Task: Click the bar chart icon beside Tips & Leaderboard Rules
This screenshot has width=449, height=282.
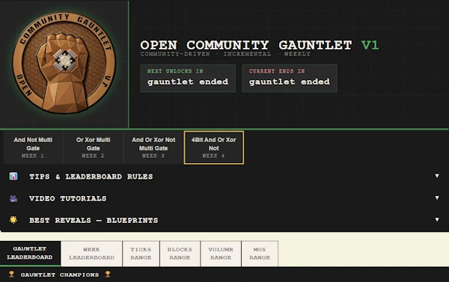Action: 13,177
